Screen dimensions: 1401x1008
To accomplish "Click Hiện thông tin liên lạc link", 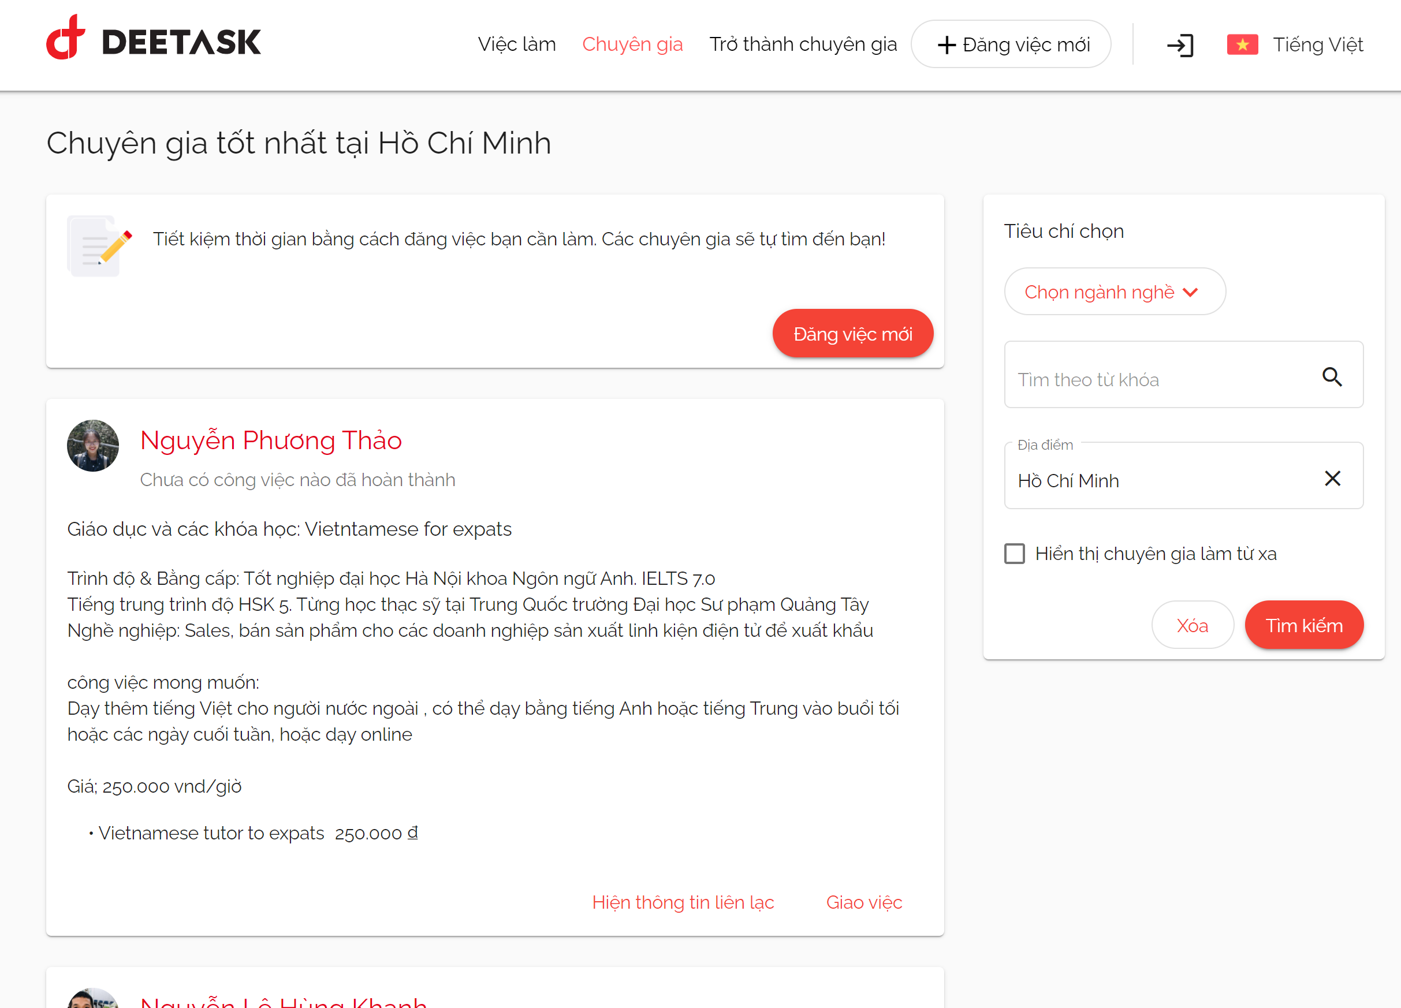I will 683,902.
